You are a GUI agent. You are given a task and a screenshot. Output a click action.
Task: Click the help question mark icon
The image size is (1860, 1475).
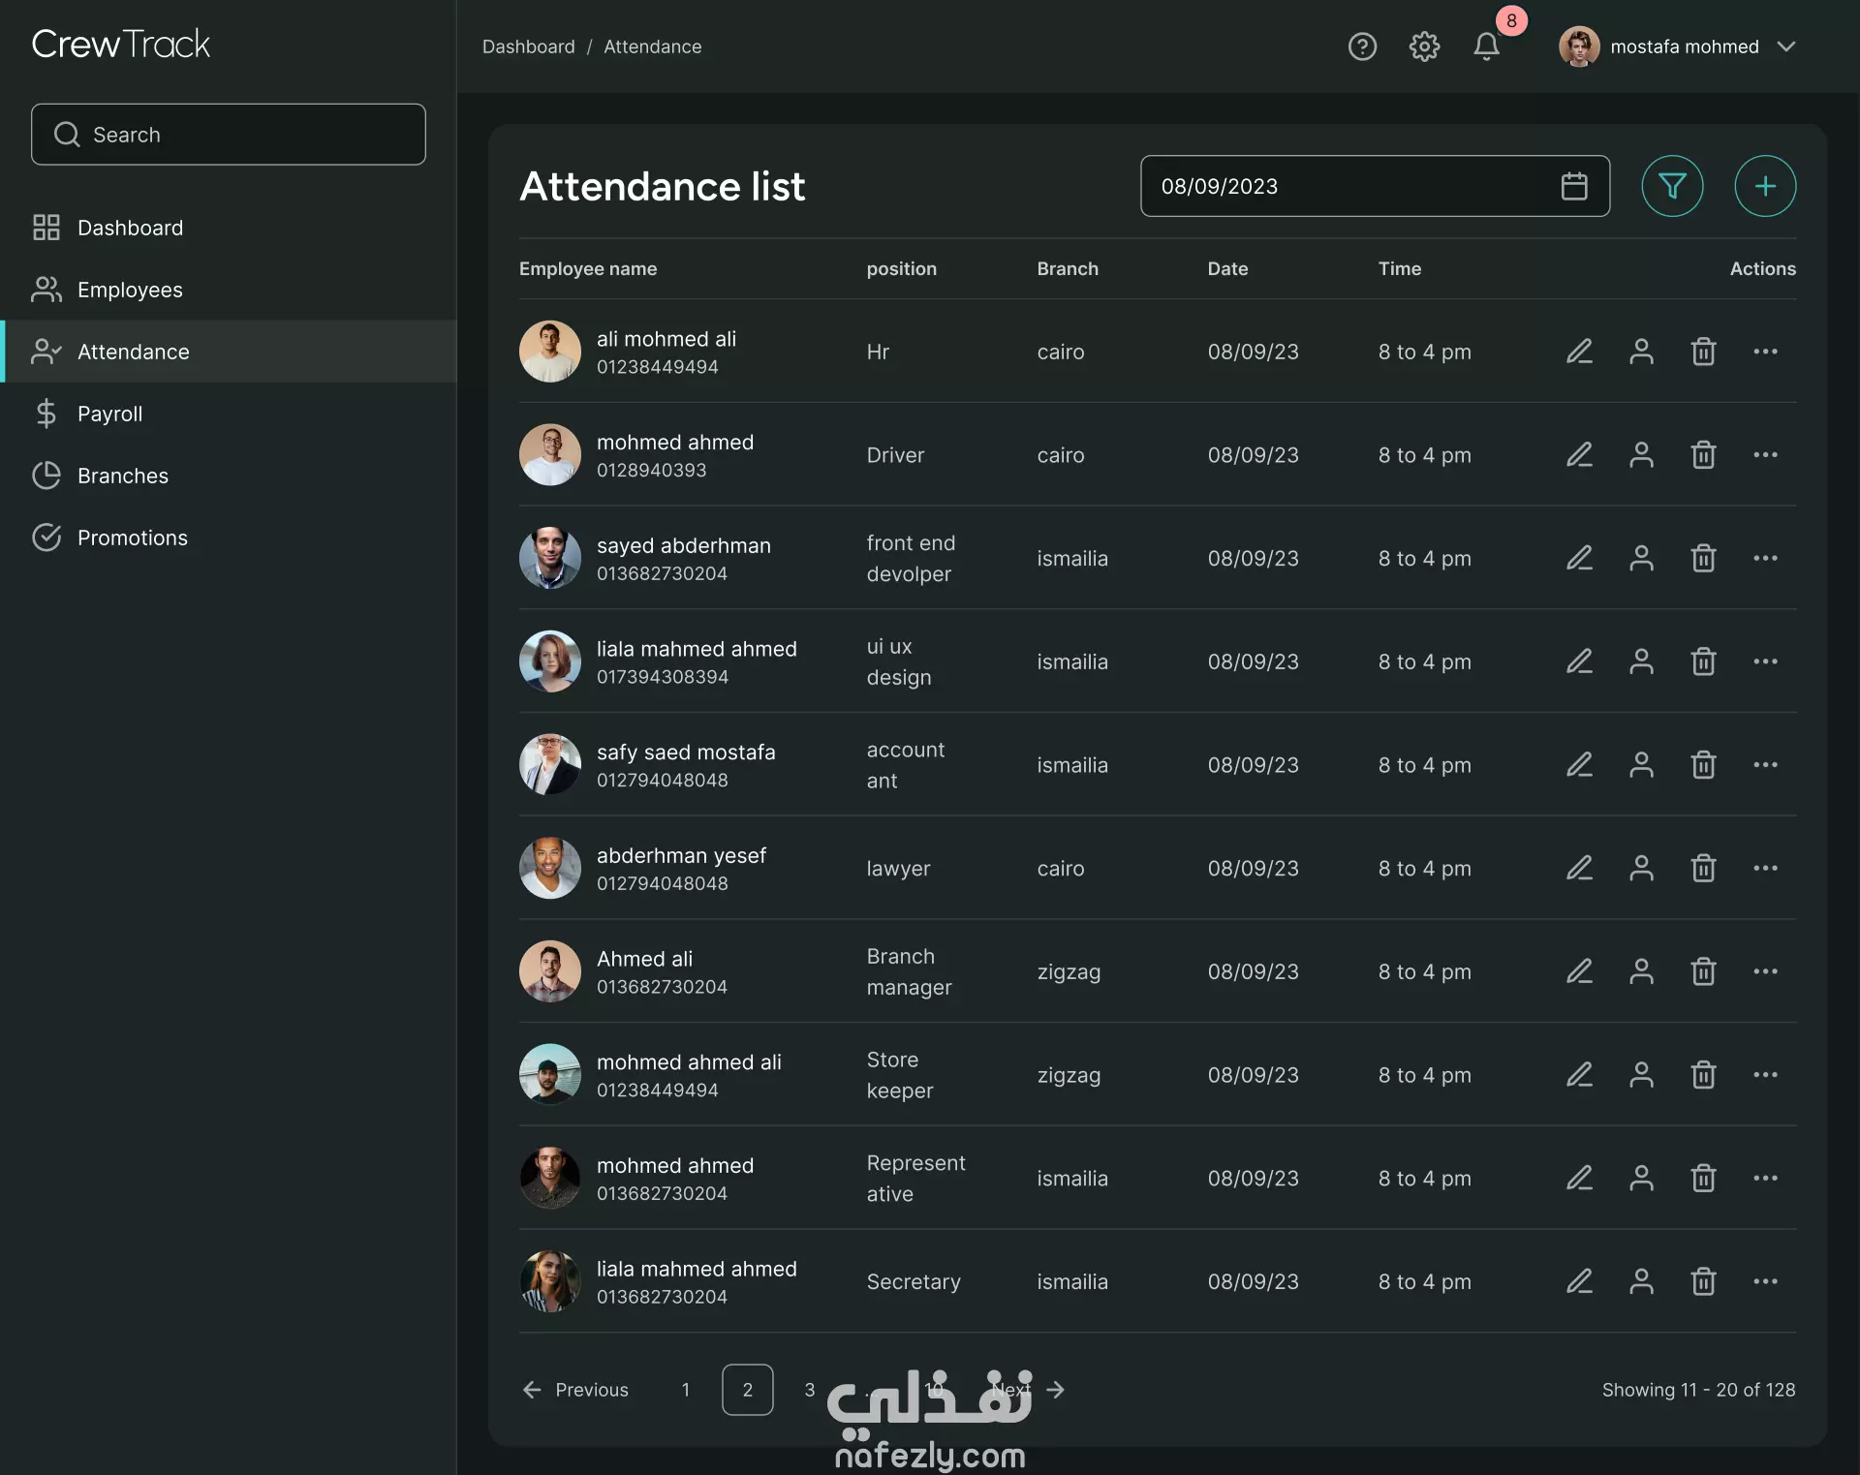tap(1362, 46)
